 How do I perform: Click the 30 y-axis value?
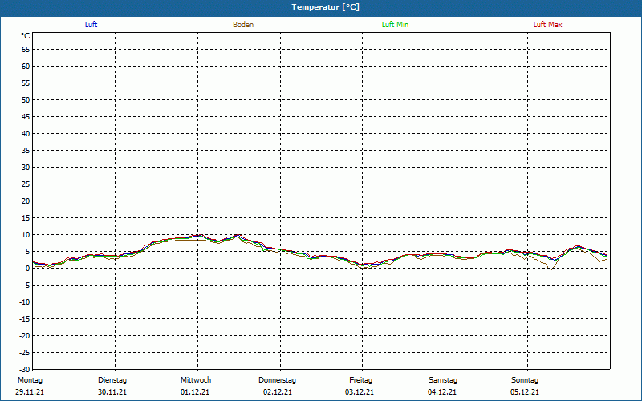click(x=26, y=168)
